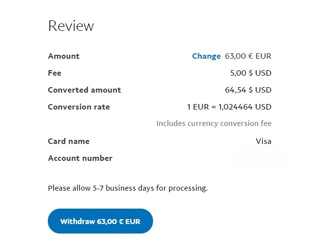Click the Amount label
Viewport: 319px width, 239px height.
pyautogui.click(x=64, y=56)
